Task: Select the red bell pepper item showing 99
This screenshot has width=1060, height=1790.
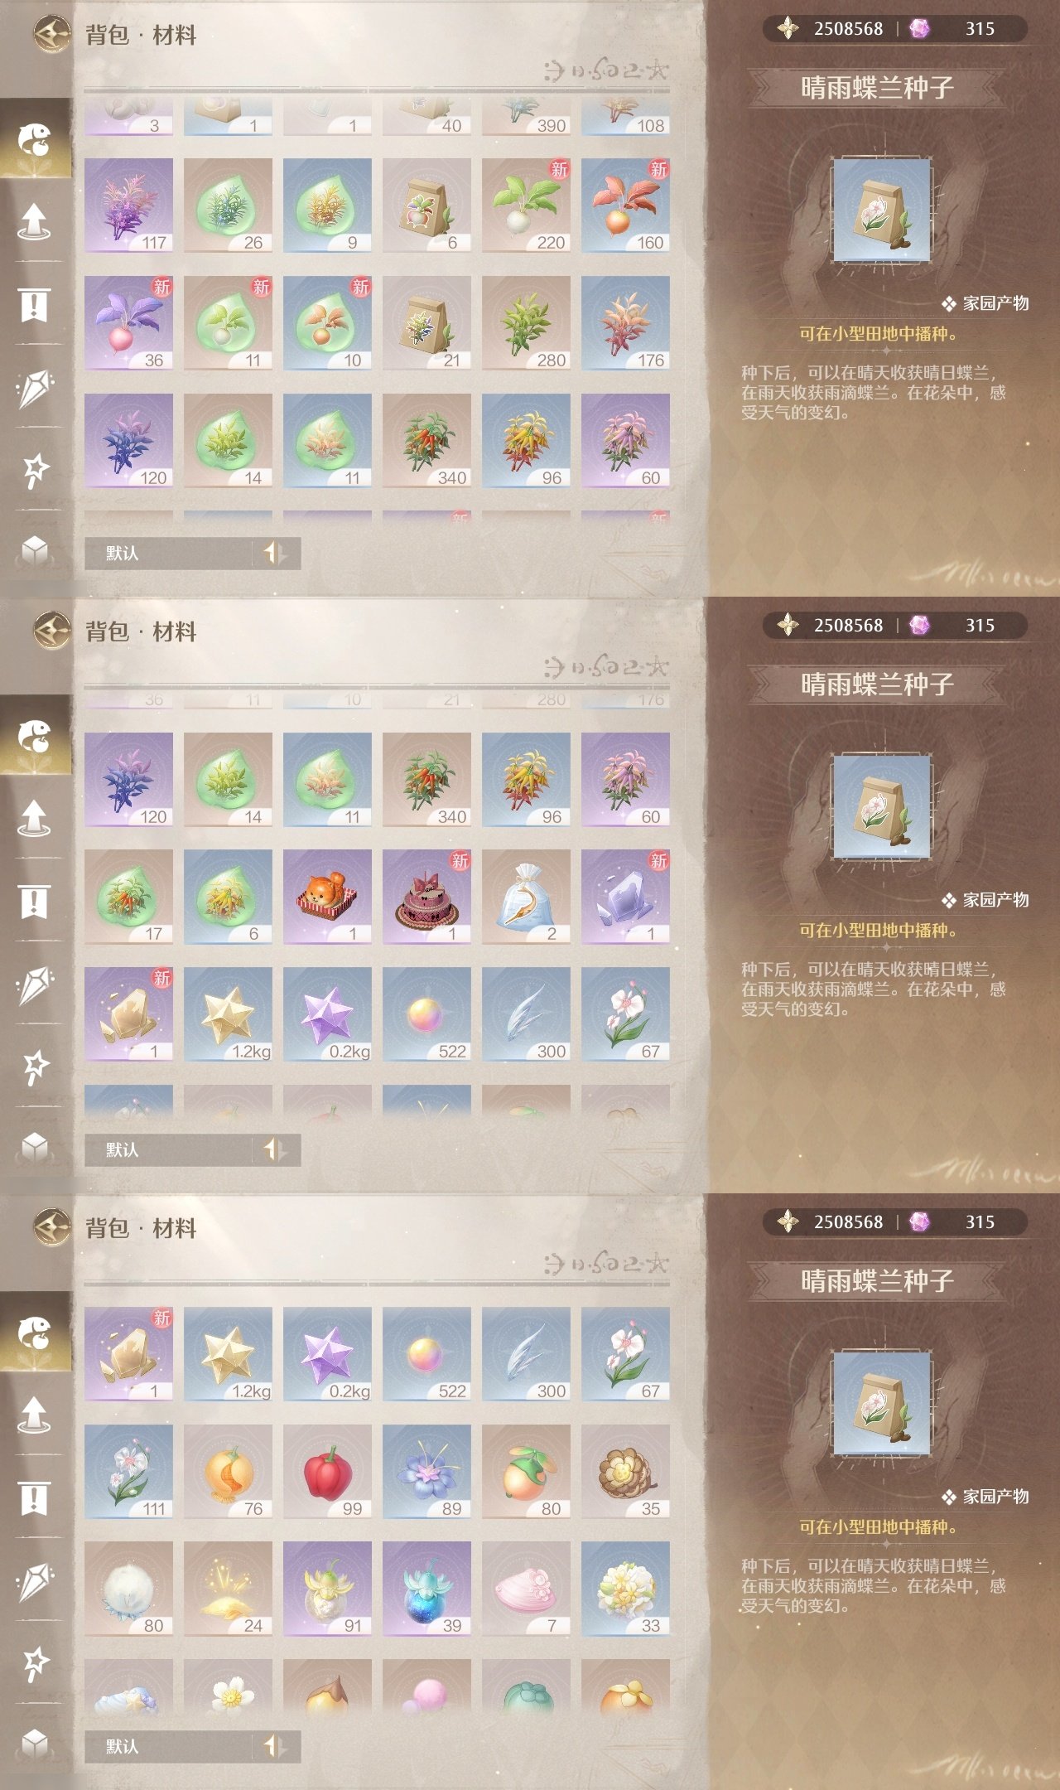Action: (327, 1472)
